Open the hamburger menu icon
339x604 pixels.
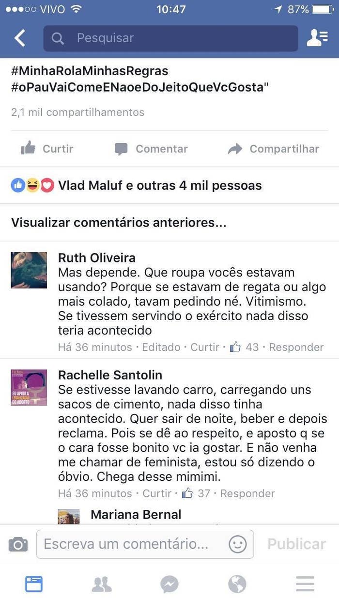tap(305, 584)
